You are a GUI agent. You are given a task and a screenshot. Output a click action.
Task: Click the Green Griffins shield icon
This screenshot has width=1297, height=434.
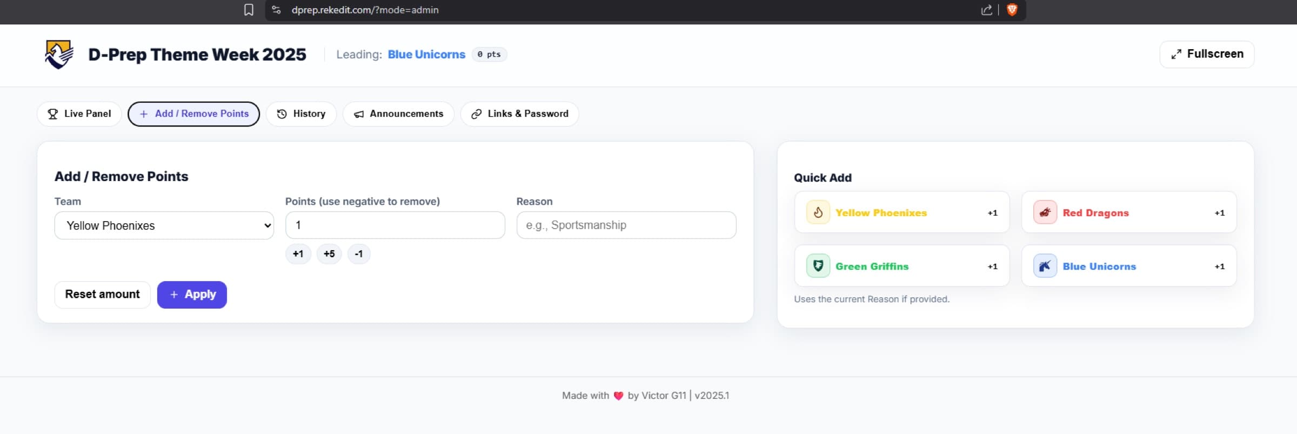[x=818, y=266]
